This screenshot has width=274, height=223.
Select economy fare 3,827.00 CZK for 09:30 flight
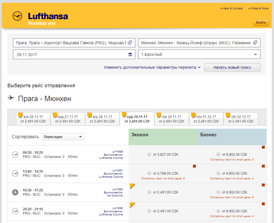[x=149, y=154]
